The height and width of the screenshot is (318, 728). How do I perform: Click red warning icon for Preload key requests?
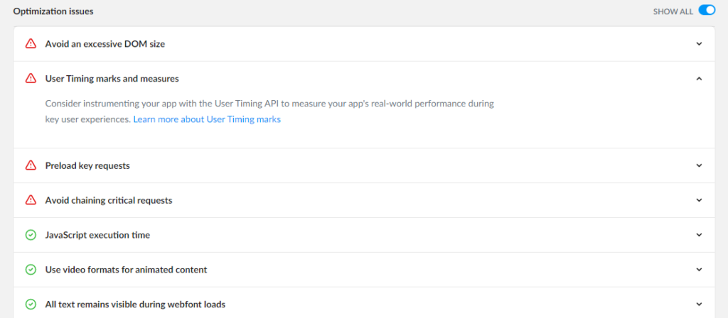tap(31, 165)
